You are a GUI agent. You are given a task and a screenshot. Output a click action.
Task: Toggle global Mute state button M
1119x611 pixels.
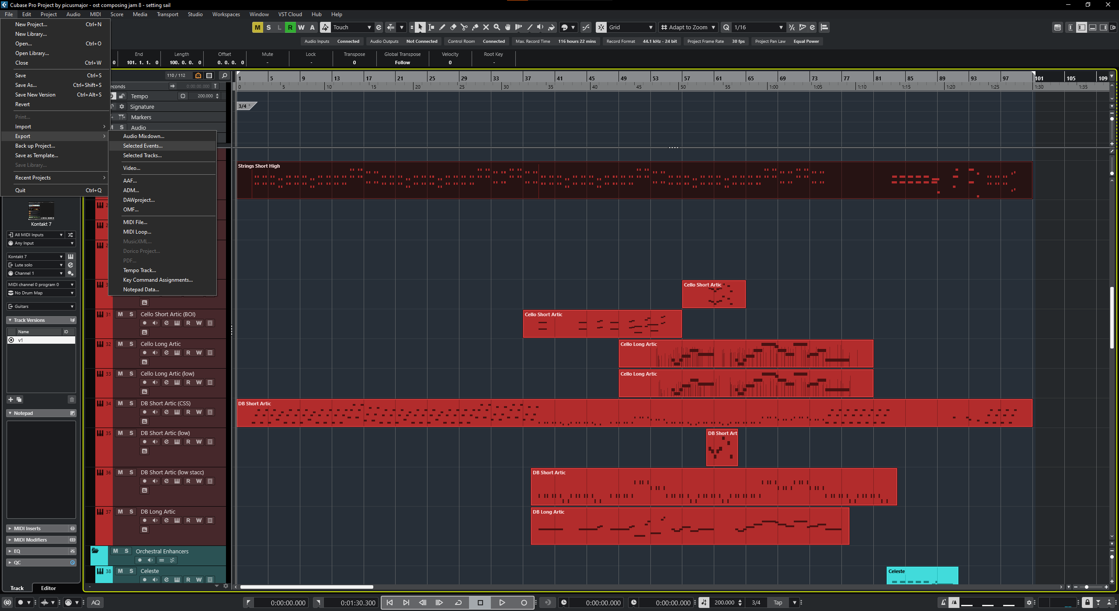click(x=257, y=27)
